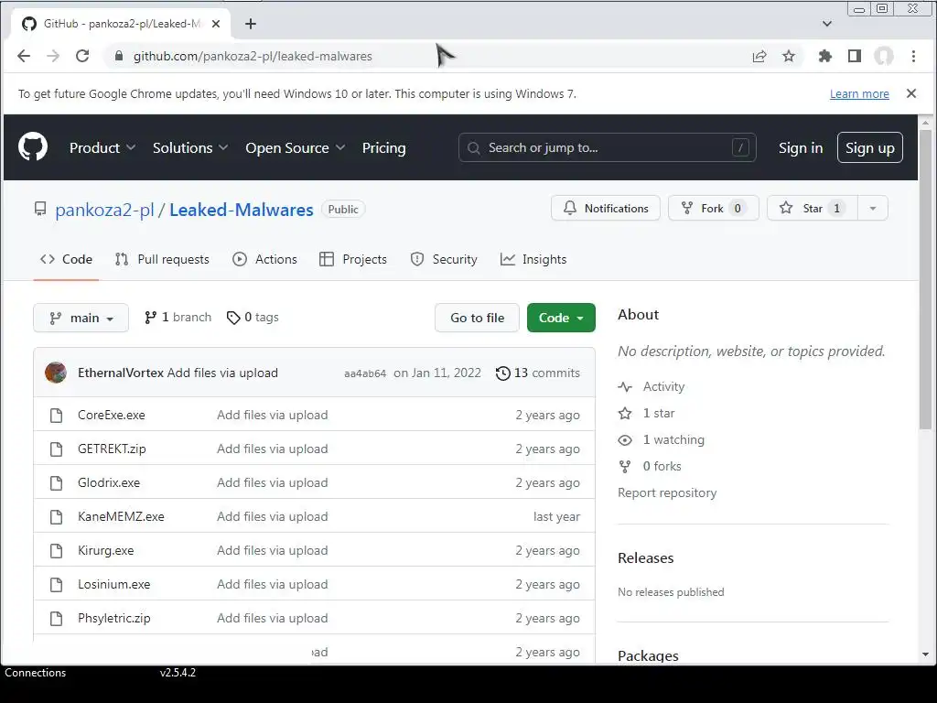Click the Sign up button

(x=870, y=147)
